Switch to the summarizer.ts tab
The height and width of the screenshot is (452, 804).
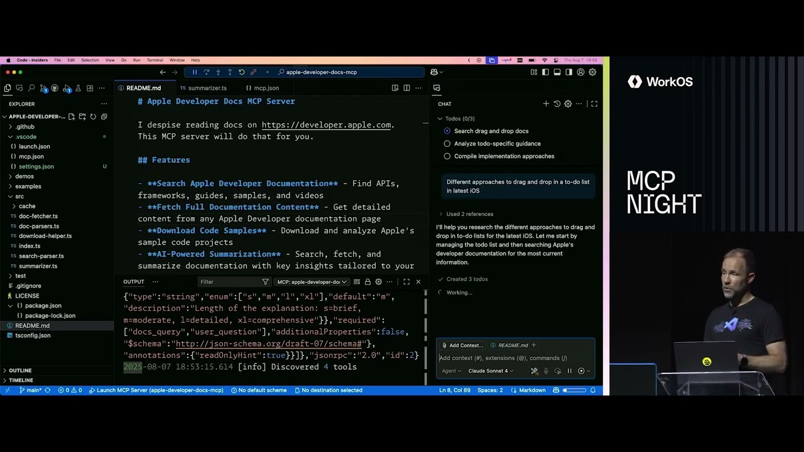tap(207, 89)
